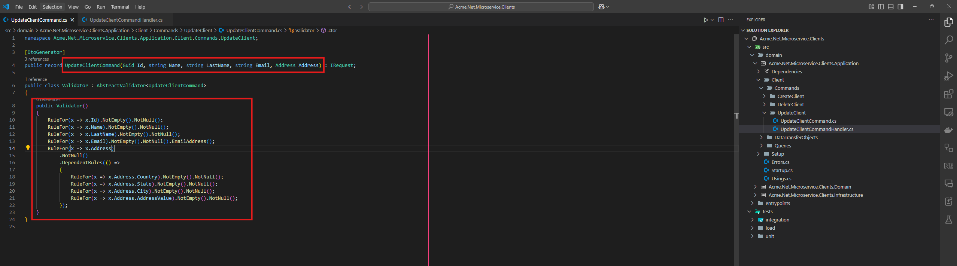
Task: Open the Search view in activity bar
Action: coord(948,40)
